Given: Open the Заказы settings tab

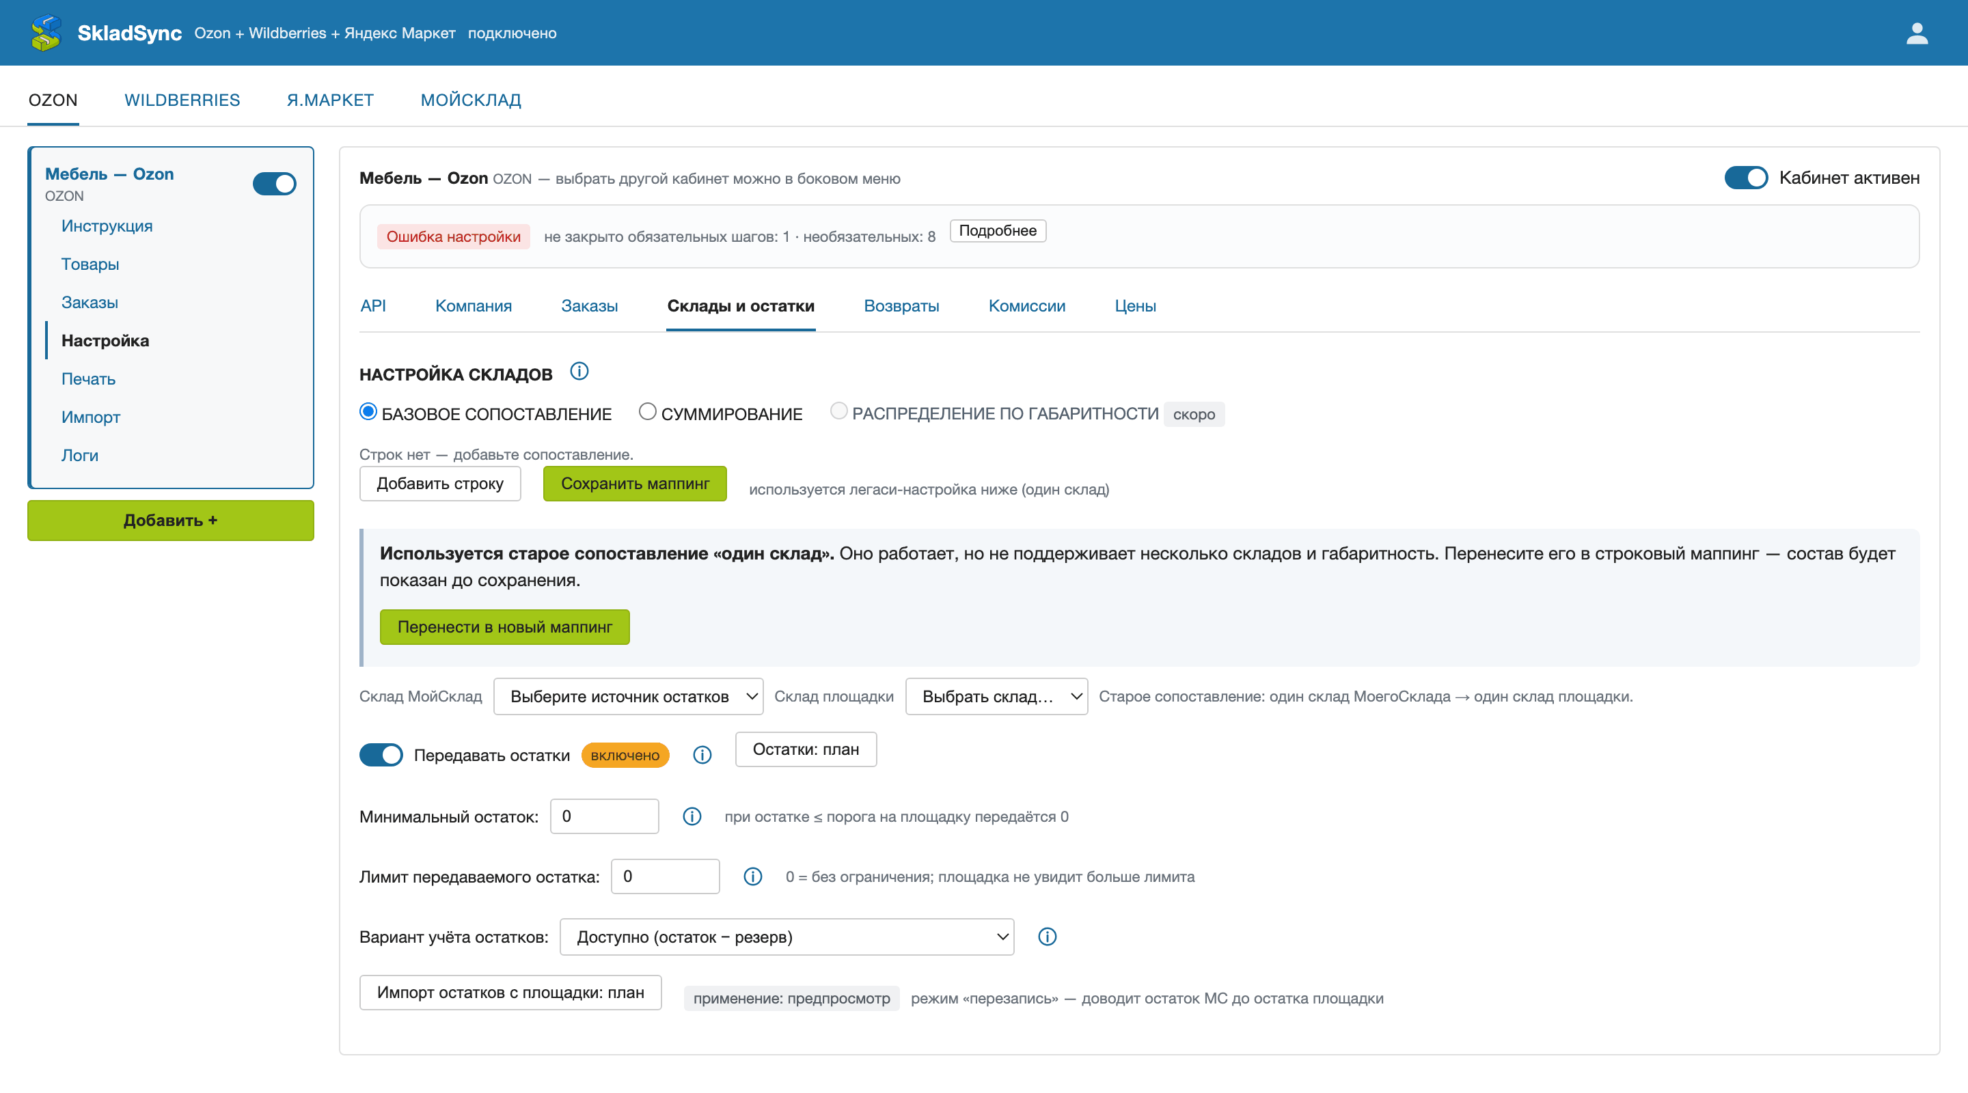Looking at the screenshot, I should tap(590, 305).
